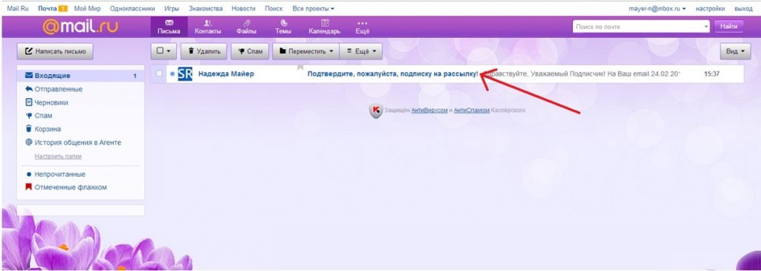Click the Написать письмо button
Image resolution: width=761 pixels, height=271 pixels.
click(55, 51)
